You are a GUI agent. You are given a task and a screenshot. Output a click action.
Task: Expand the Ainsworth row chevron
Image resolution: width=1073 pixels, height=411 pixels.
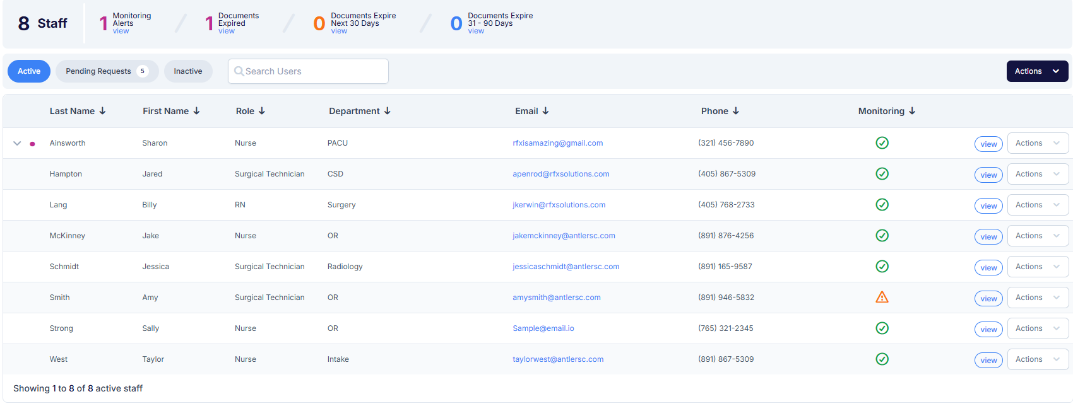point(17,144)
